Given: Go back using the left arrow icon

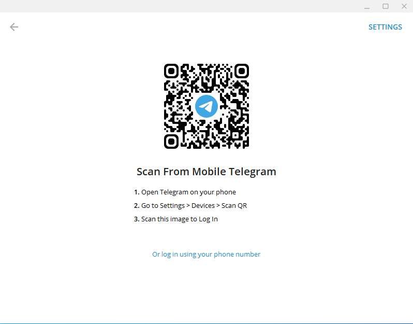Looking at the screenshot, I should click(14, 27).
